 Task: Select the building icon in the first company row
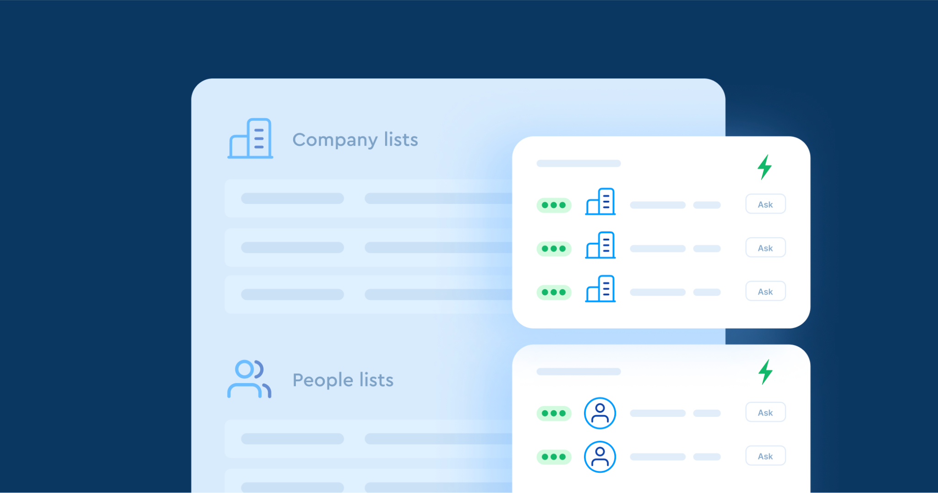[600, 202]
